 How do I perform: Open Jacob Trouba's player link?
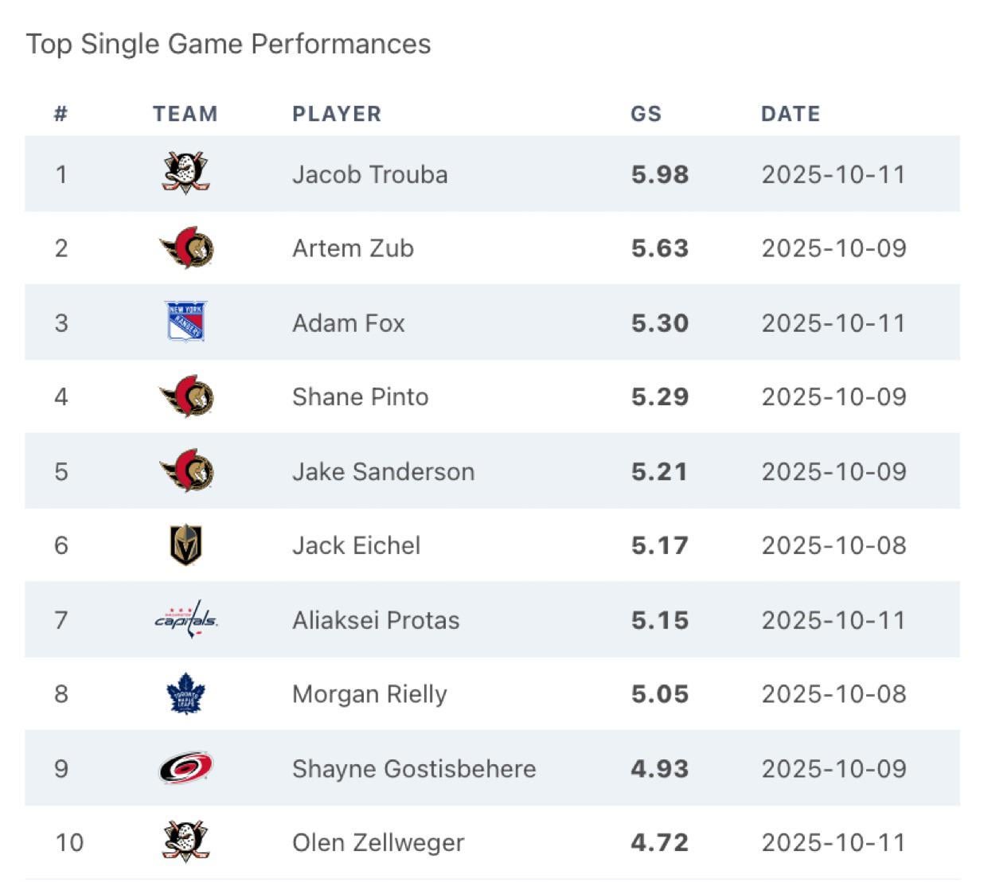(369, 174)
